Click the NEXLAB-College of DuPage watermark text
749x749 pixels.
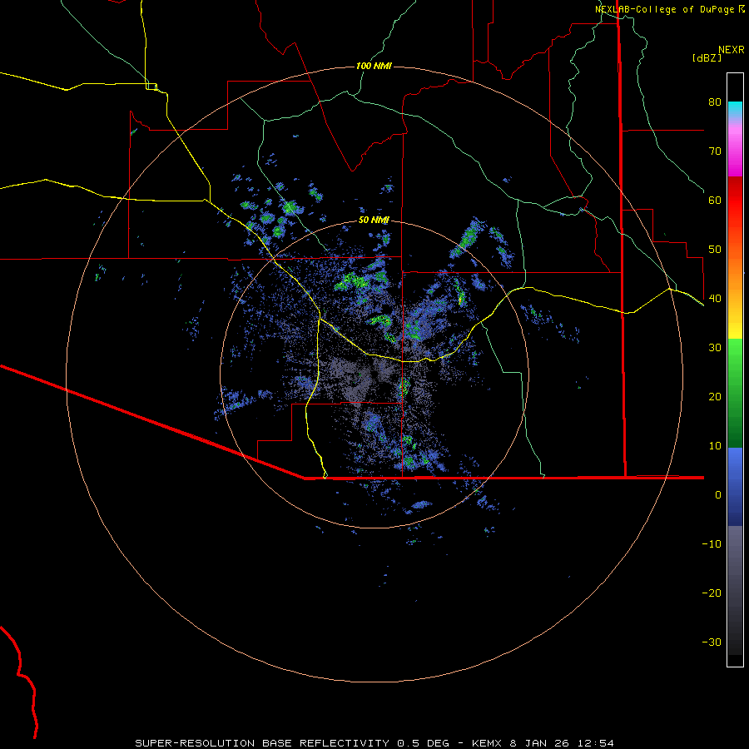(664, 9)
